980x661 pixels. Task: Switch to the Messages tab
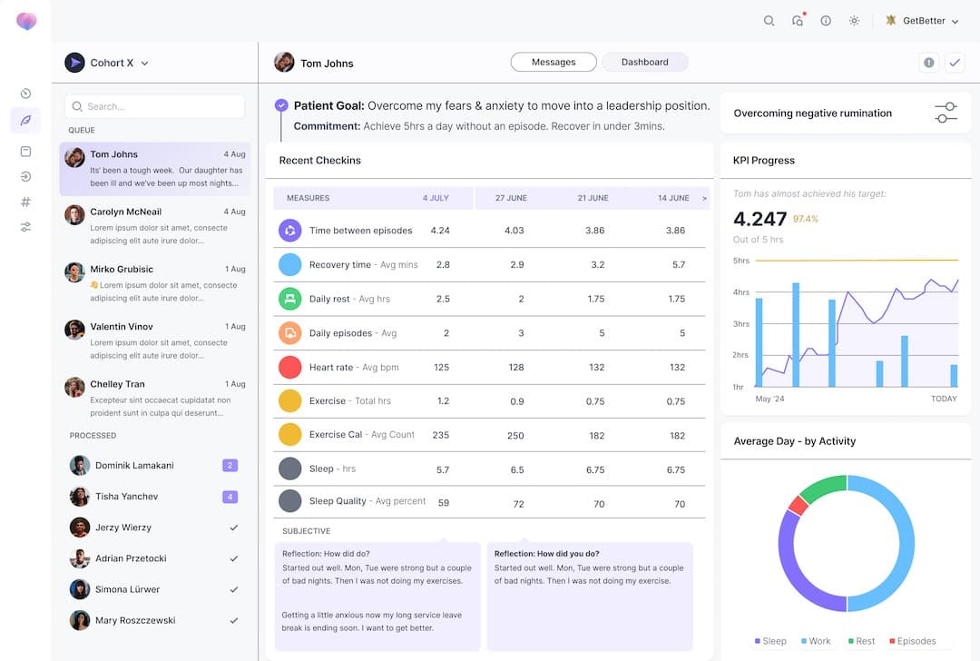pos(554,62)
